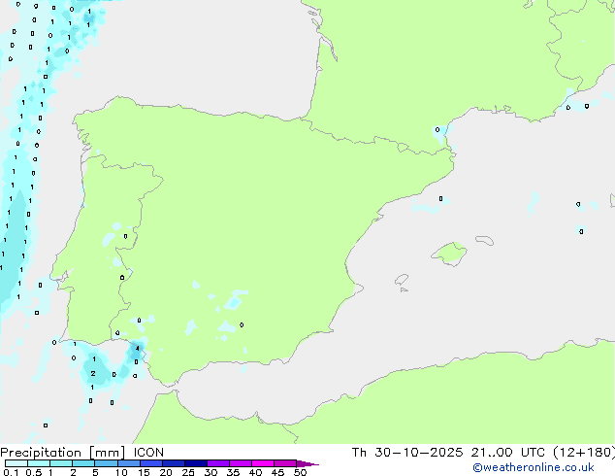The height and width of the screenshot is (476, 615).
Task: Click the 0.1–0.5 mm legend color box
Action: pyautogui.click(x=16, y=463)
